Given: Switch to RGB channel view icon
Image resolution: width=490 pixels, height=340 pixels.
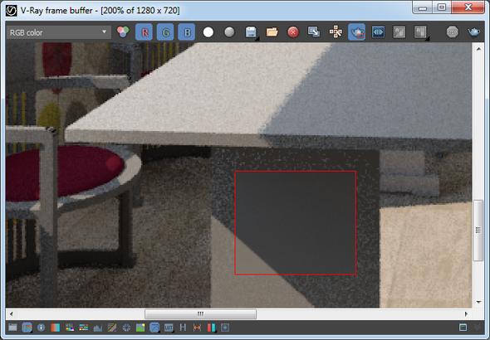Looking at the screenshot, I should (123, 32).
